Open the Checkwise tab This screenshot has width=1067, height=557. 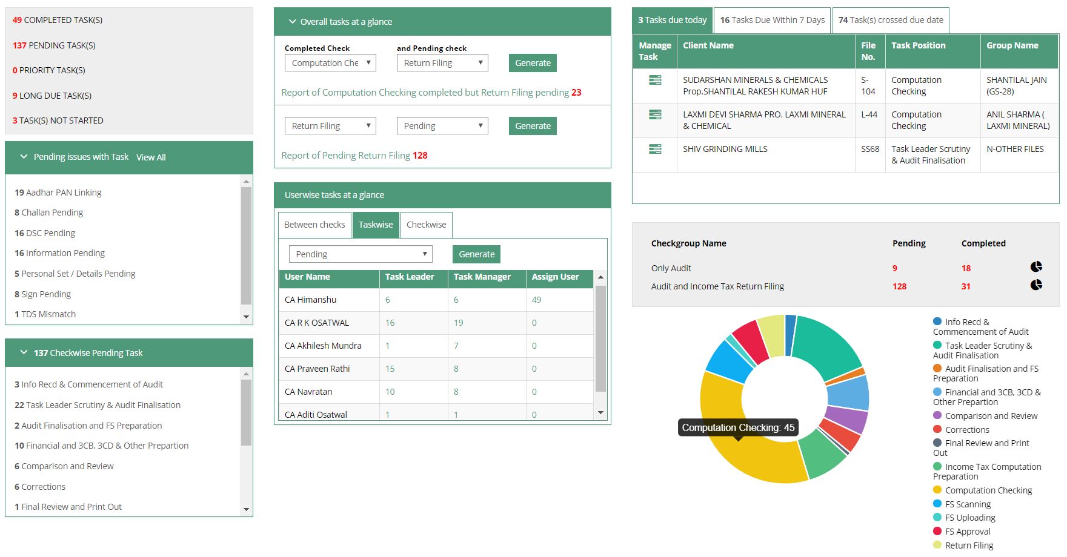pos(427,225)
